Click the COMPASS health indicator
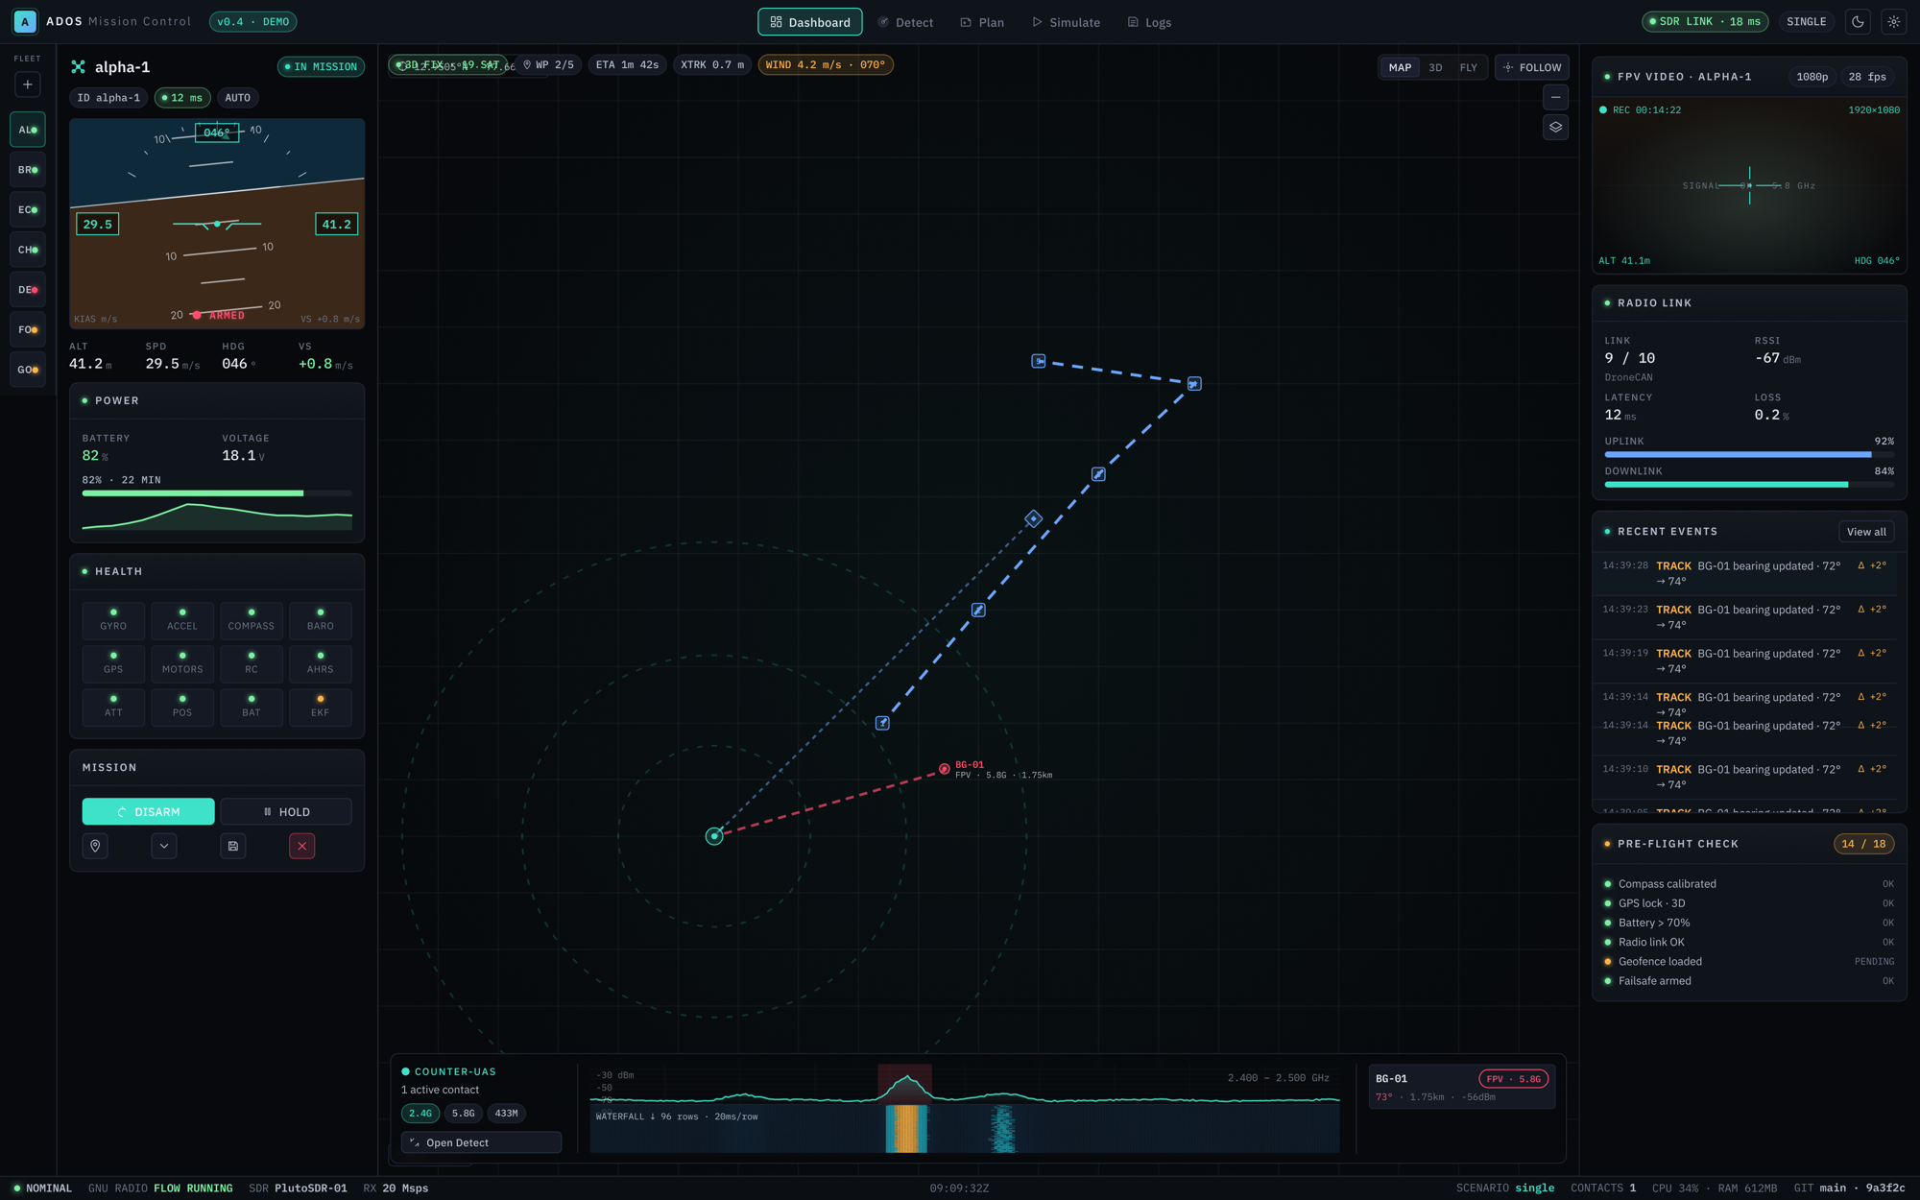This screenshot has height=1200, width=1920. [x=252, y=620]
